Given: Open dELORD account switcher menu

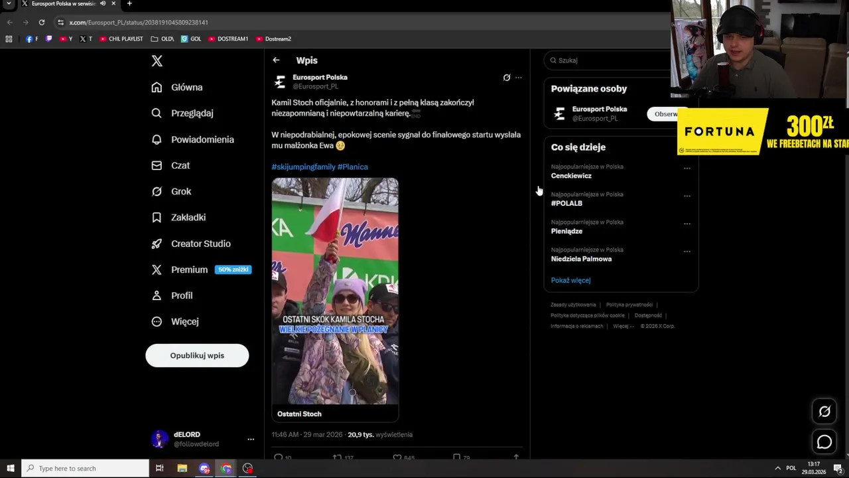Looking at the screenshot, I should (251, 439).
